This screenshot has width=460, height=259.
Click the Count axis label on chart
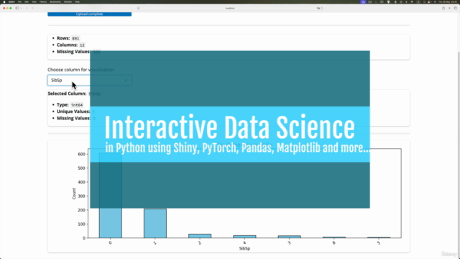coord(74,194)
